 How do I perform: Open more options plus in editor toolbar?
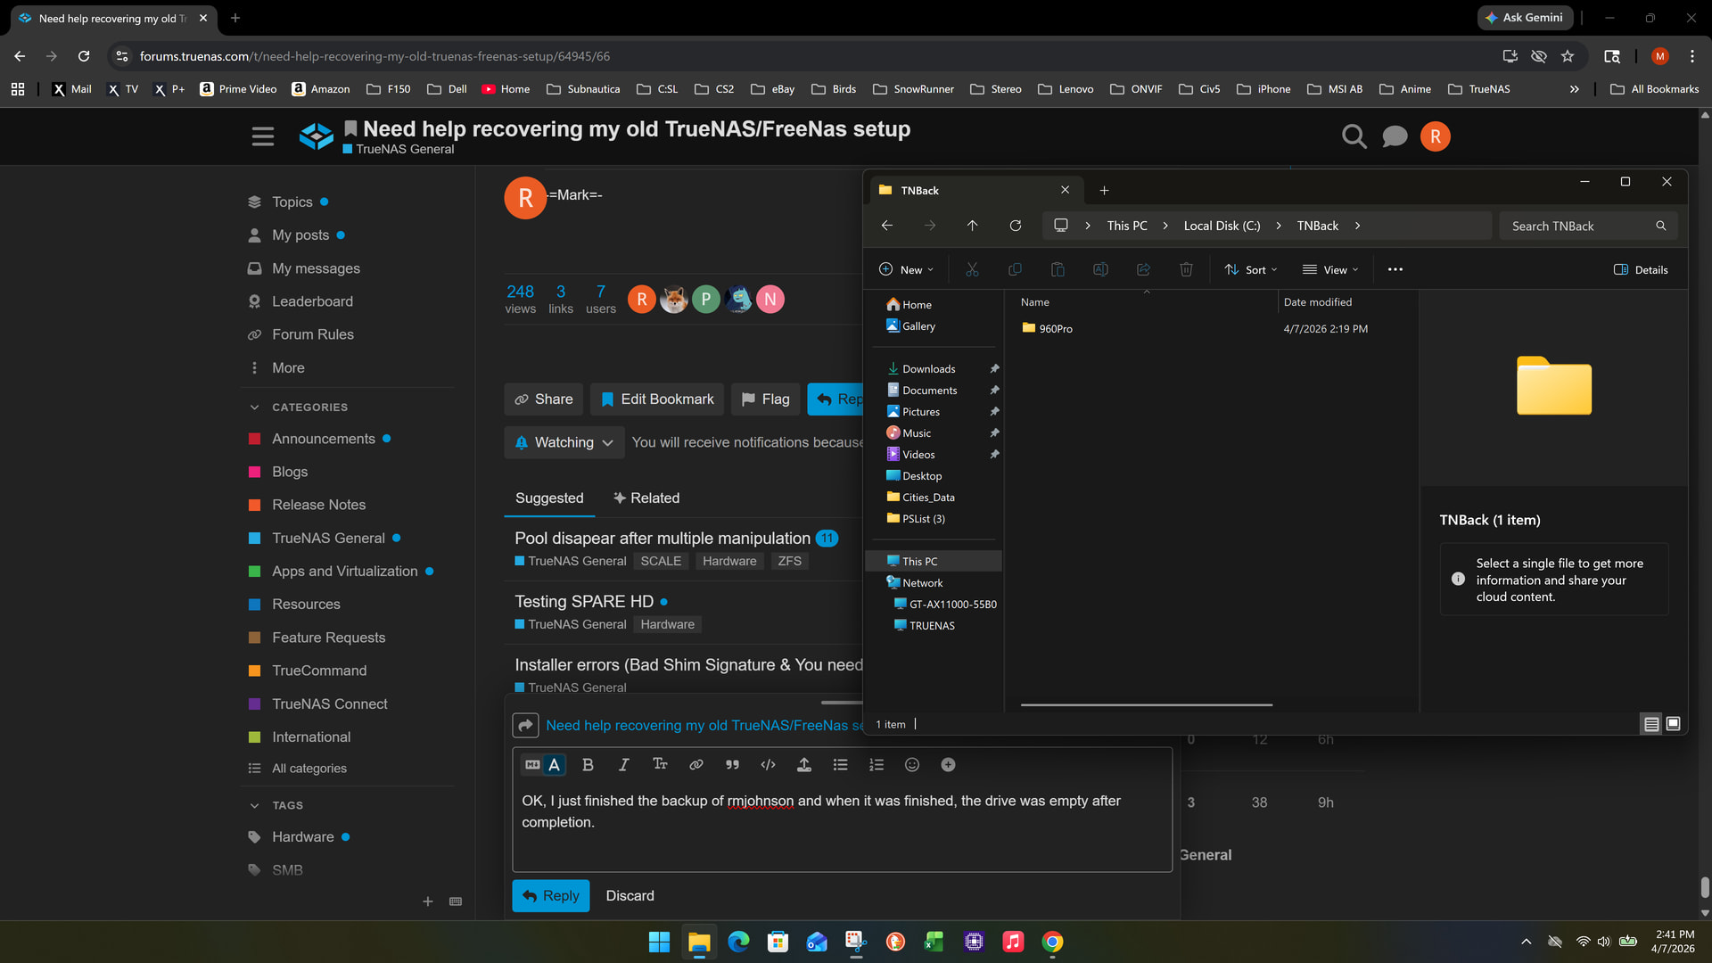[948, 764]
